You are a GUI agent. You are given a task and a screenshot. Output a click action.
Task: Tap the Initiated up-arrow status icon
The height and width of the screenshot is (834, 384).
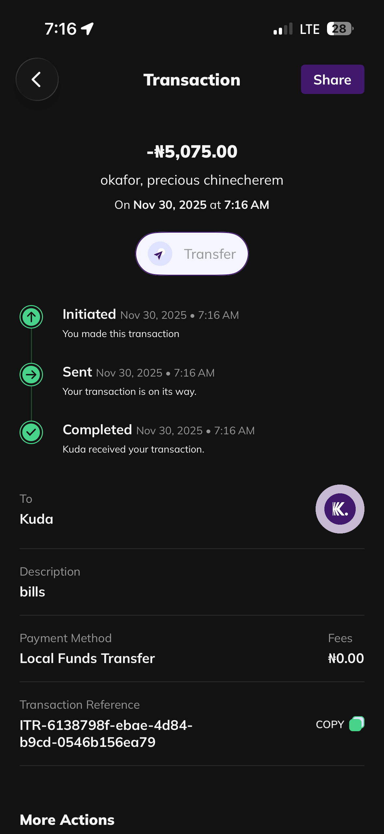point(31,317)
